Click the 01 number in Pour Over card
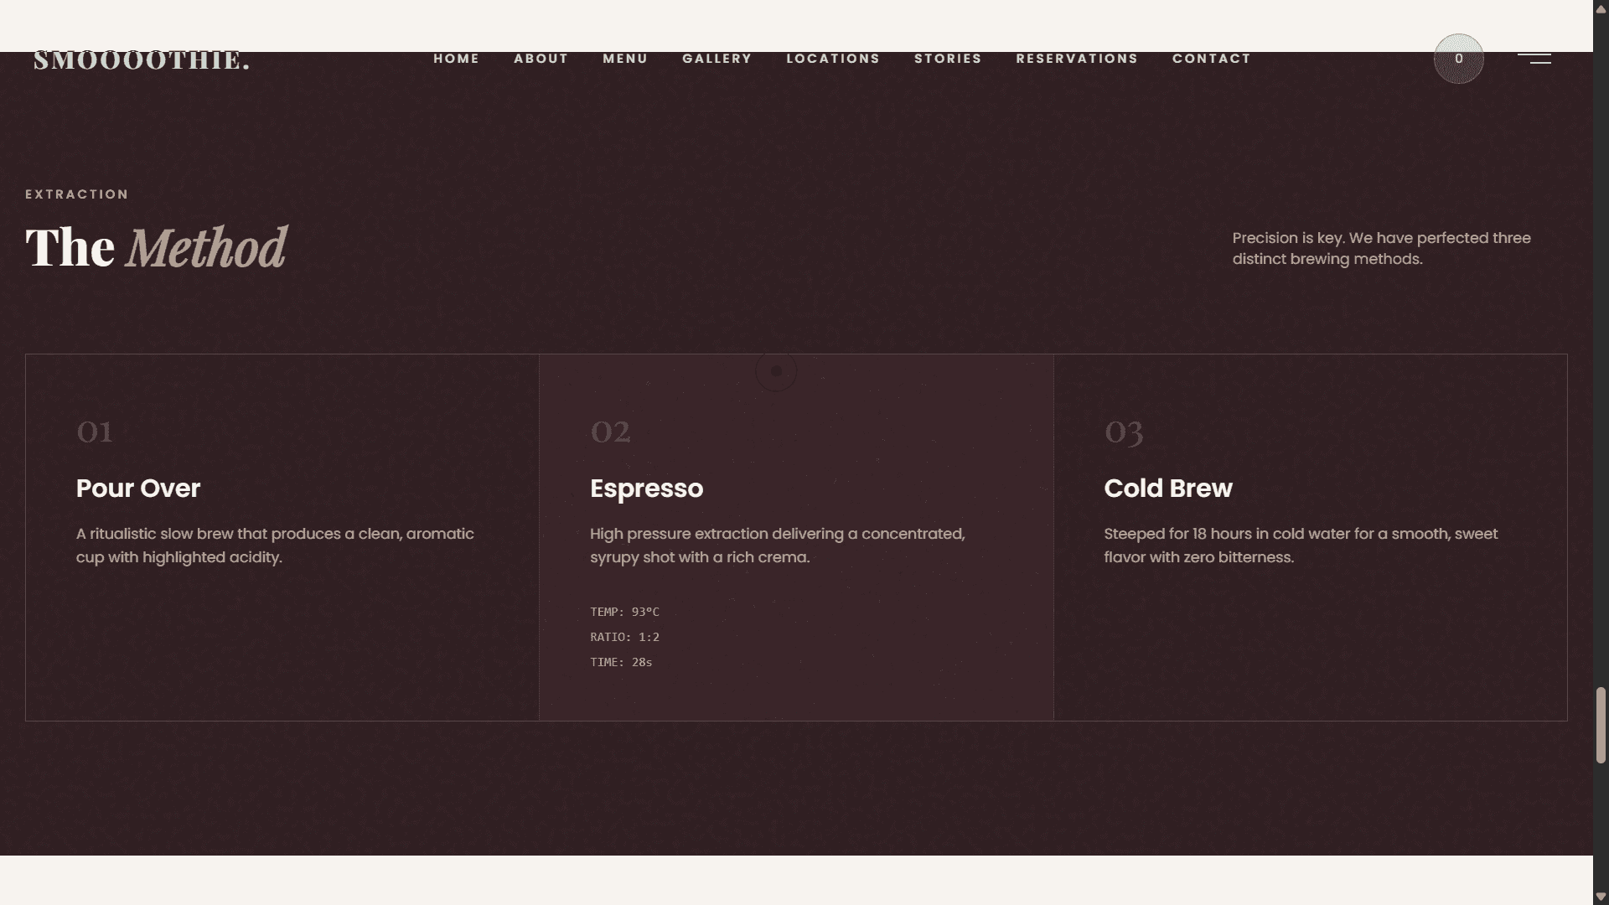The width and height of the screenshot is (1609, 905). 94,432
